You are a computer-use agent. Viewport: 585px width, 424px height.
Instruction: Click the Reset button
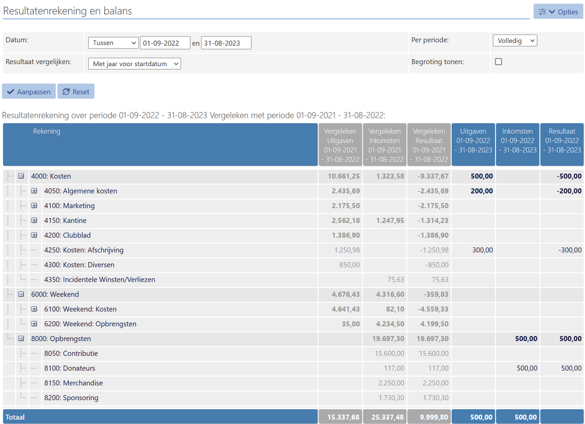(76, 91)
